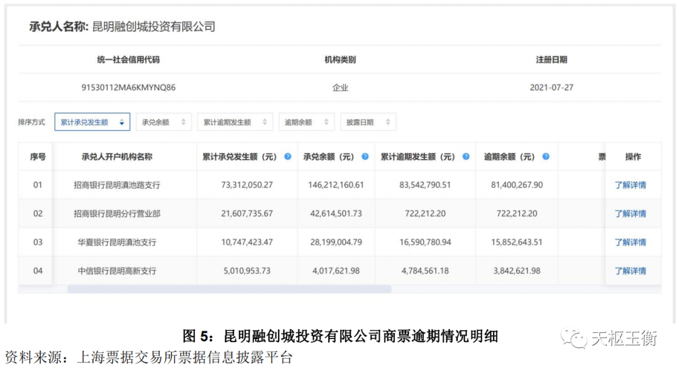Open the 累计承兑发生额 sort dropdown
This screenshot has height=368, width=679.
pos(92,122)
